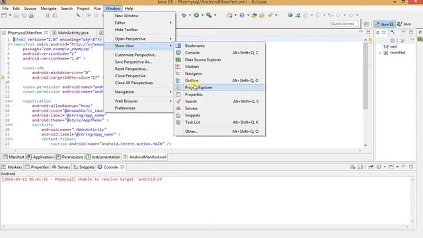Click the Open Perspective toolbar icon
Image resolution: width=423 pixels, height=238 pixels.
(x=366, y=24)
